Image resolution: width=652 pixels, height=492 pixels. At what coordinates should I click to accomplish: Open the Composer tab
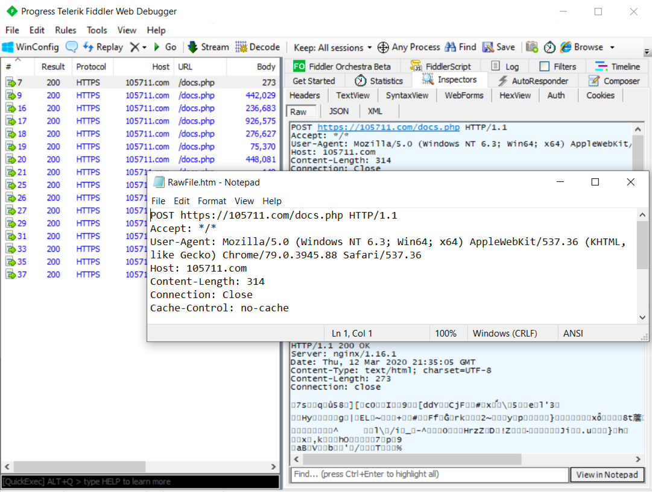coord(615,81)
